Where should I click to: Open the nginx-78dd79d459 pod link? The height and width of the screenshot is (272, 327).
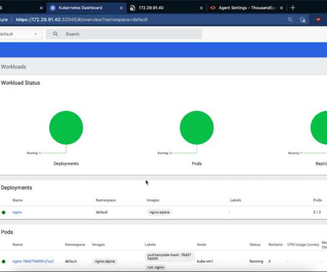pyautogui.click(x=33, y=261)
